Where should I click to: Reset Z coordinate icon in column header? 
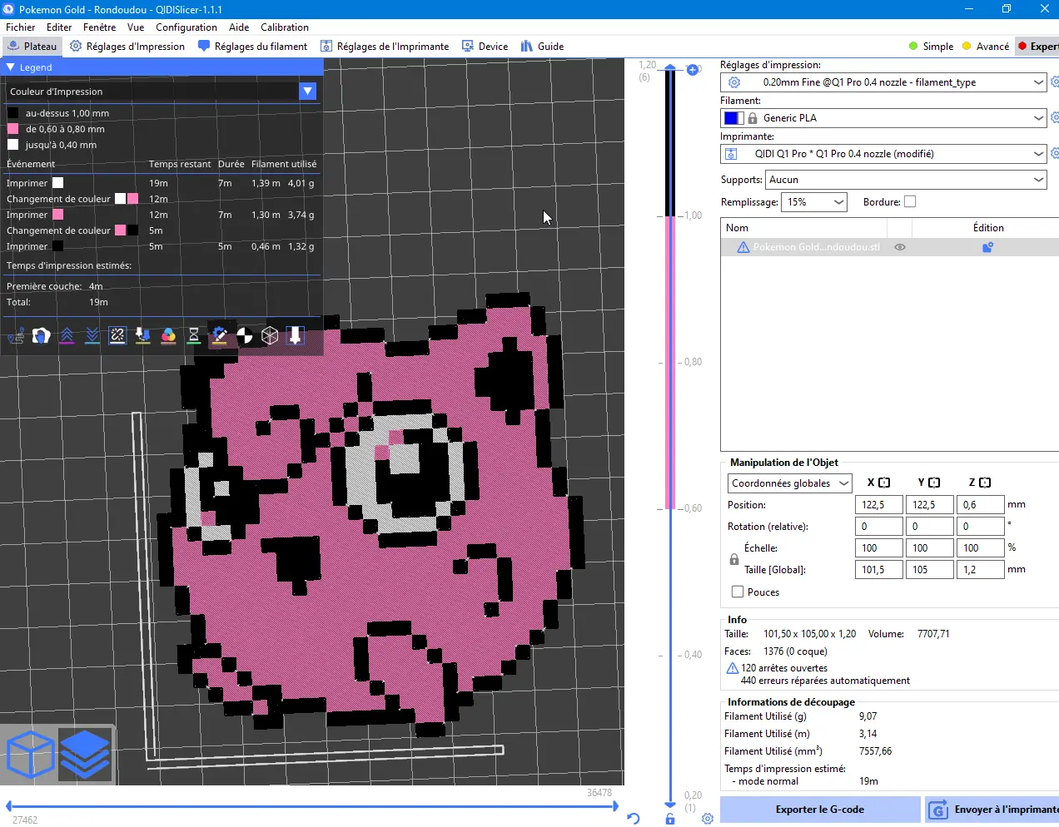985,483
